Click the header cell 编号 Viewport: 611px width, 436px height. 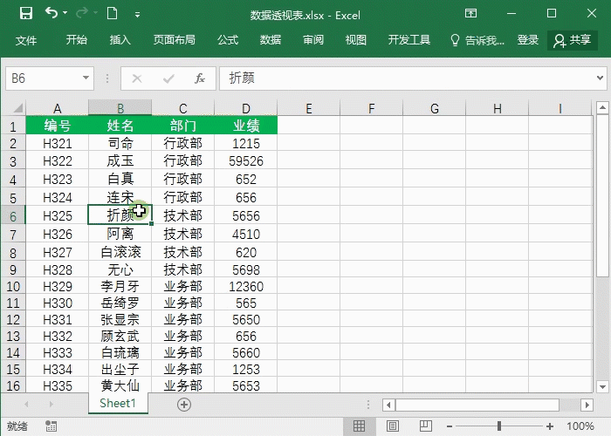click(x=58, y=126)
